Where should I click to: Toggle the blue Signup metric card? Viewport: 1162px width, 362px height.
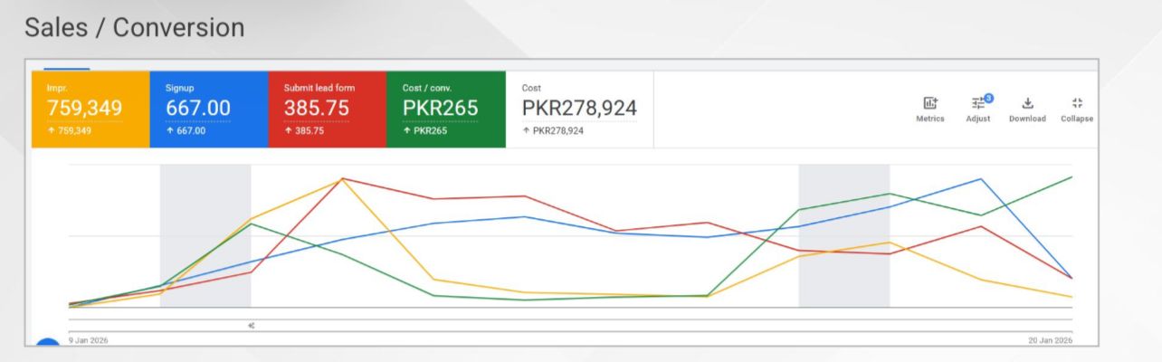pyautogui.click(x=208, y=109)
